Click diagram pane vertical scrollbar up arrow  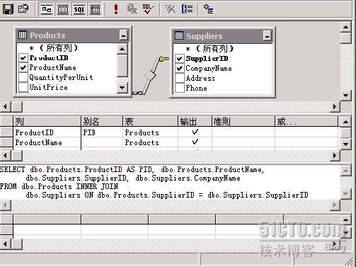pos(346,27)
